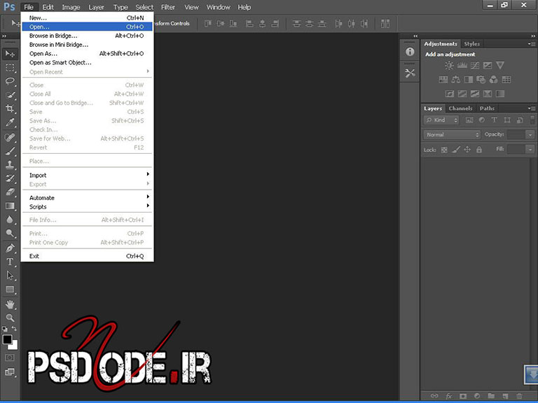Screen dimensions: 538x403
Task: Open the Opacity dropdown arrow
Action: pos(530,134)
